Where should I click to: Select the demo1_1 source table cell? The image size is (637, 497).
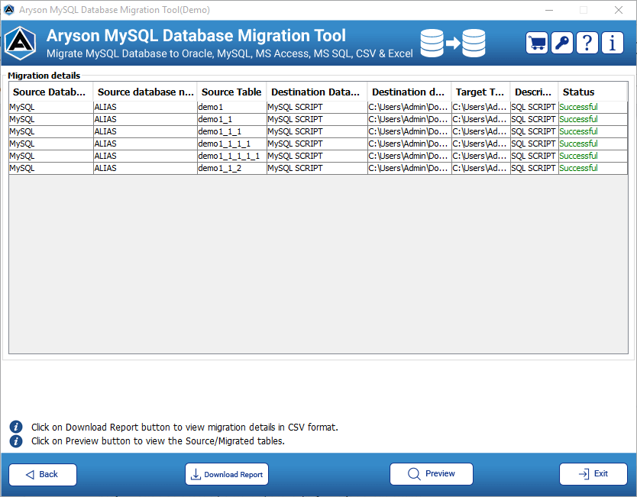[231, 119]
